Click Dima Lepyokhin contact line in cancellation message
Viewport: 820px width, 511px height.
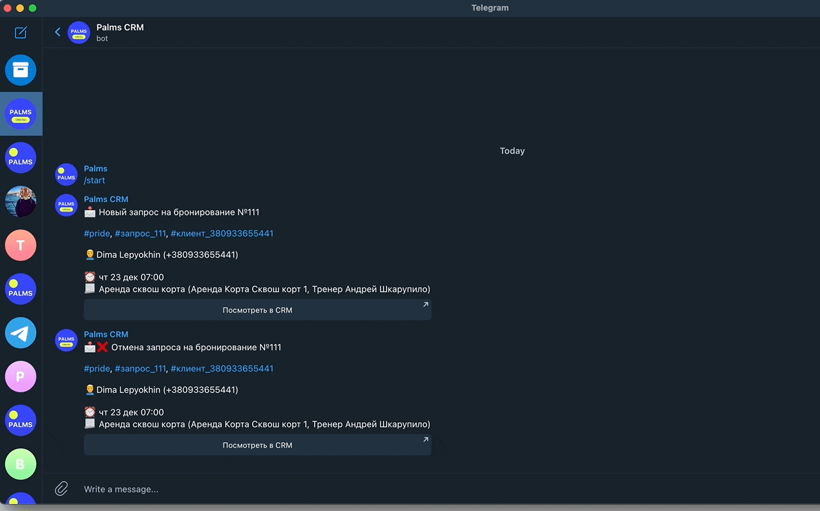161,390
